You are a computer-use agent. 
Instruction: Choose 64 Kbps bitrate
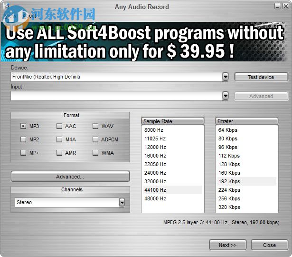[246, 130]
